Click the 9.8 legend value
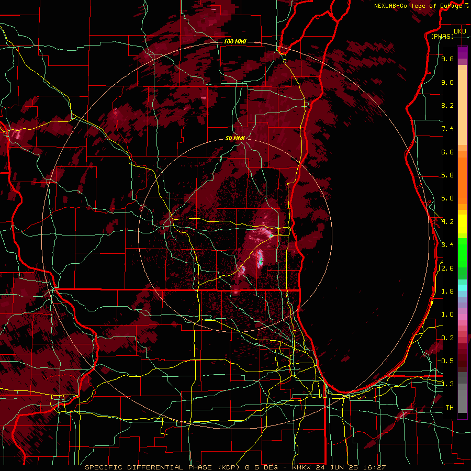Image resolution: width=471 pixels, height=471 pixels. pyautogui.click(x=447, y=59)
